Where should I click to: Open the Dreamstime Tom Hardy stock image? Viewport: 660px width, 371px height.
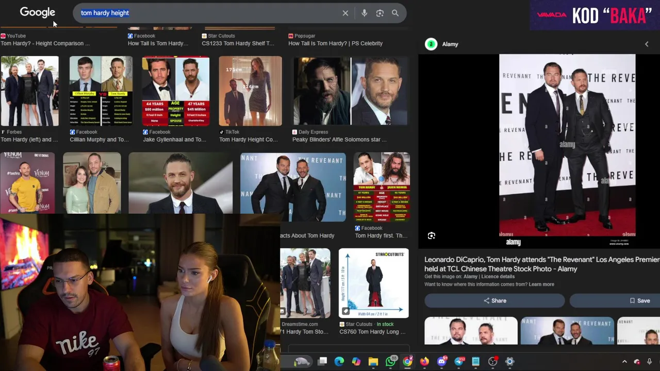tap(305, 283)
